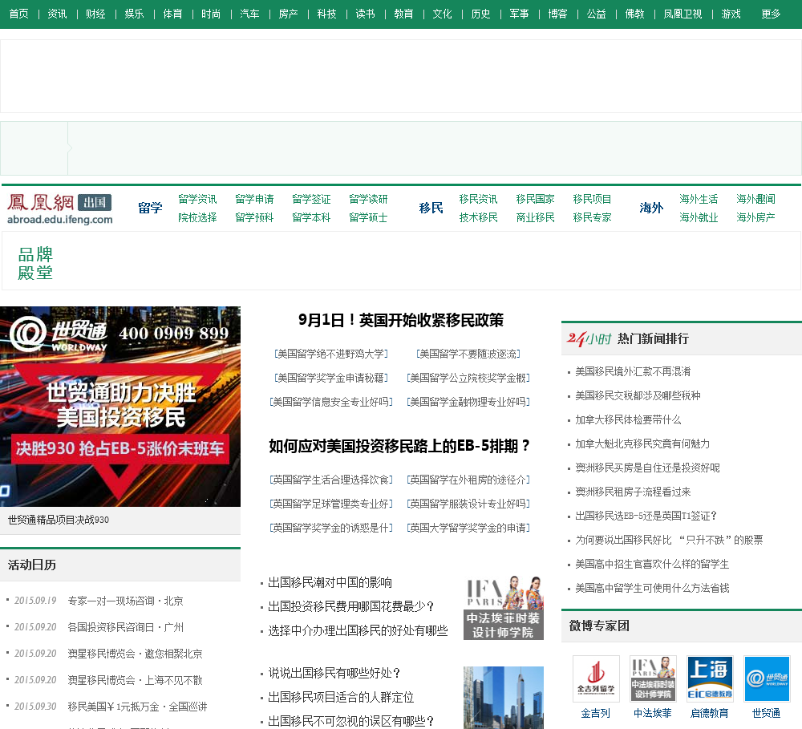Open 美国留学绝不进野鸡大学 link
The image size is (802, 729).
click(x=331, y=354)
